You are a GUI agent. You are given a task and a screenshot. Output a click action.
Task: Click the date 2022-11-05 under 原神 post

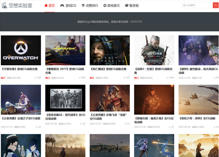click(x=184, y=78)
